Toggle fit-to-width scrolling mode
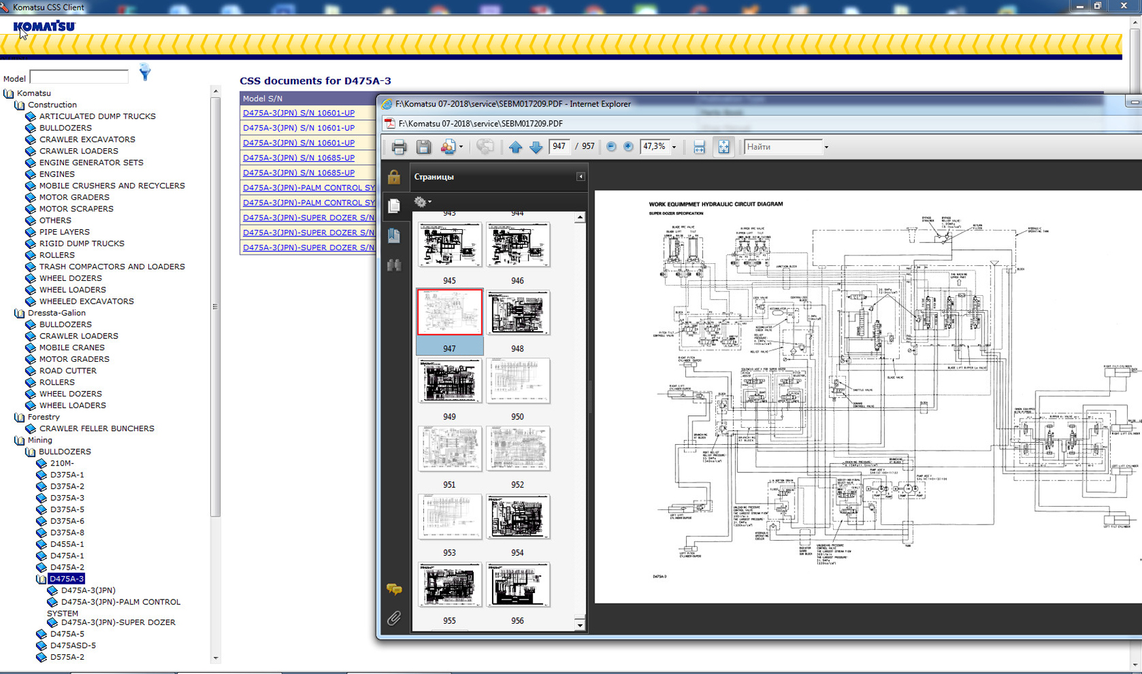Viewport: 1142px width, 674px height. click(699, 147)
